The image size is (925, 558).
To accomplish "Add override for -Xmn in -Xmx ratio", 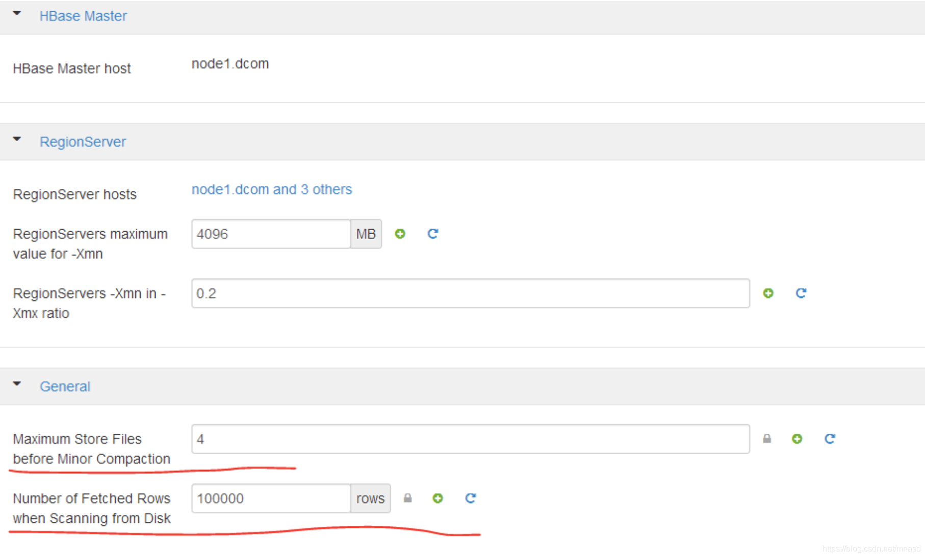I will pyautogui.click(x=768, y=293).
